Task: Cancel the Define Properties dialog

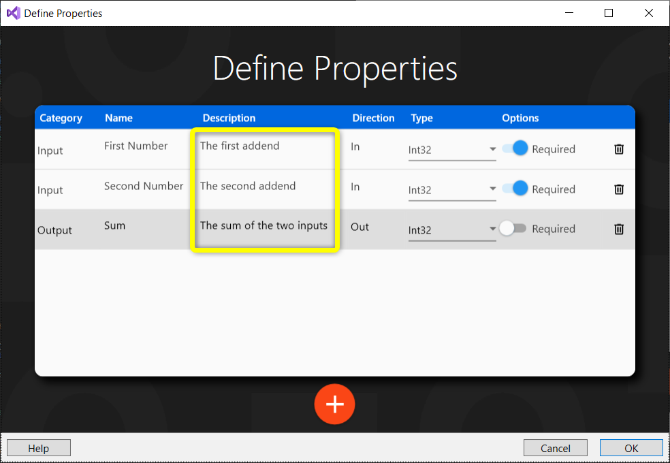Action: (555, 447)
